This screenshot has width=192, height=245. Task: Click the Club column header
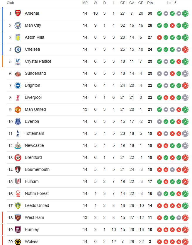click(10, 3)
